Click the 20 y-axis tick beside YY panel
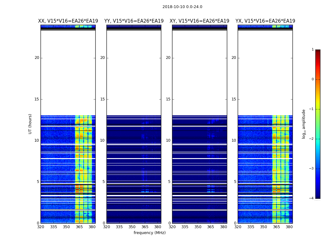Image resolution: width=325 pixels, height=248 pixels. (102, 58)
